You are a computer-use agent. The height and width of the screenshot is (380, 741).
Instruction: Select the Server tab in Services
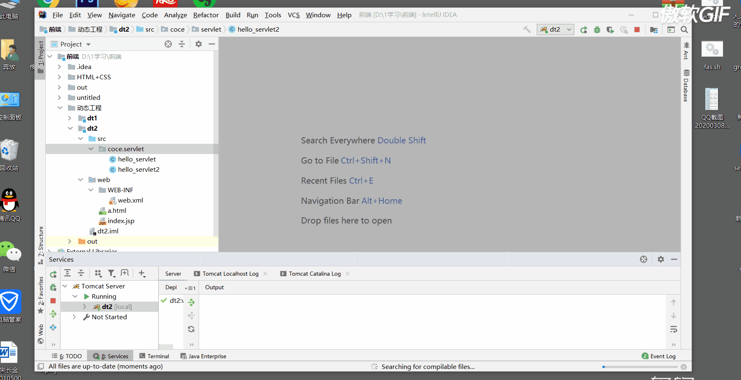pyautogui.click(x=173, y=274)
